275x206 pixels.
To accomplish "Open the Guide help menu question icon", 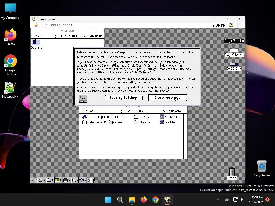I will pos(231,25).
